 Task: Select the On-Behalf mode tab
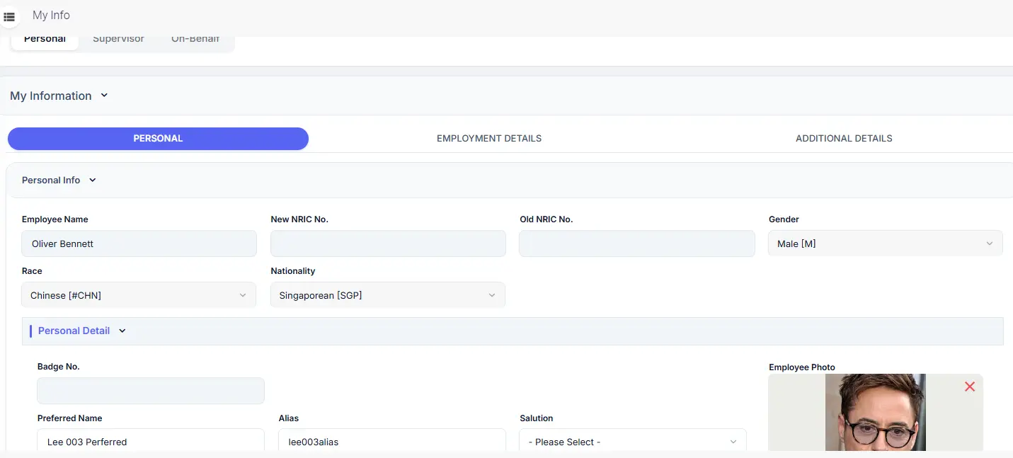click(195, 39)
